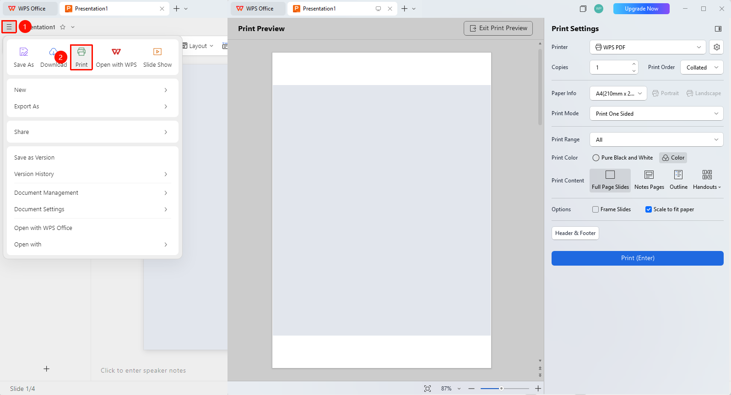Open the Print Order Collated dropdown
The image size is (731, 395).
[x=702, y=67]
